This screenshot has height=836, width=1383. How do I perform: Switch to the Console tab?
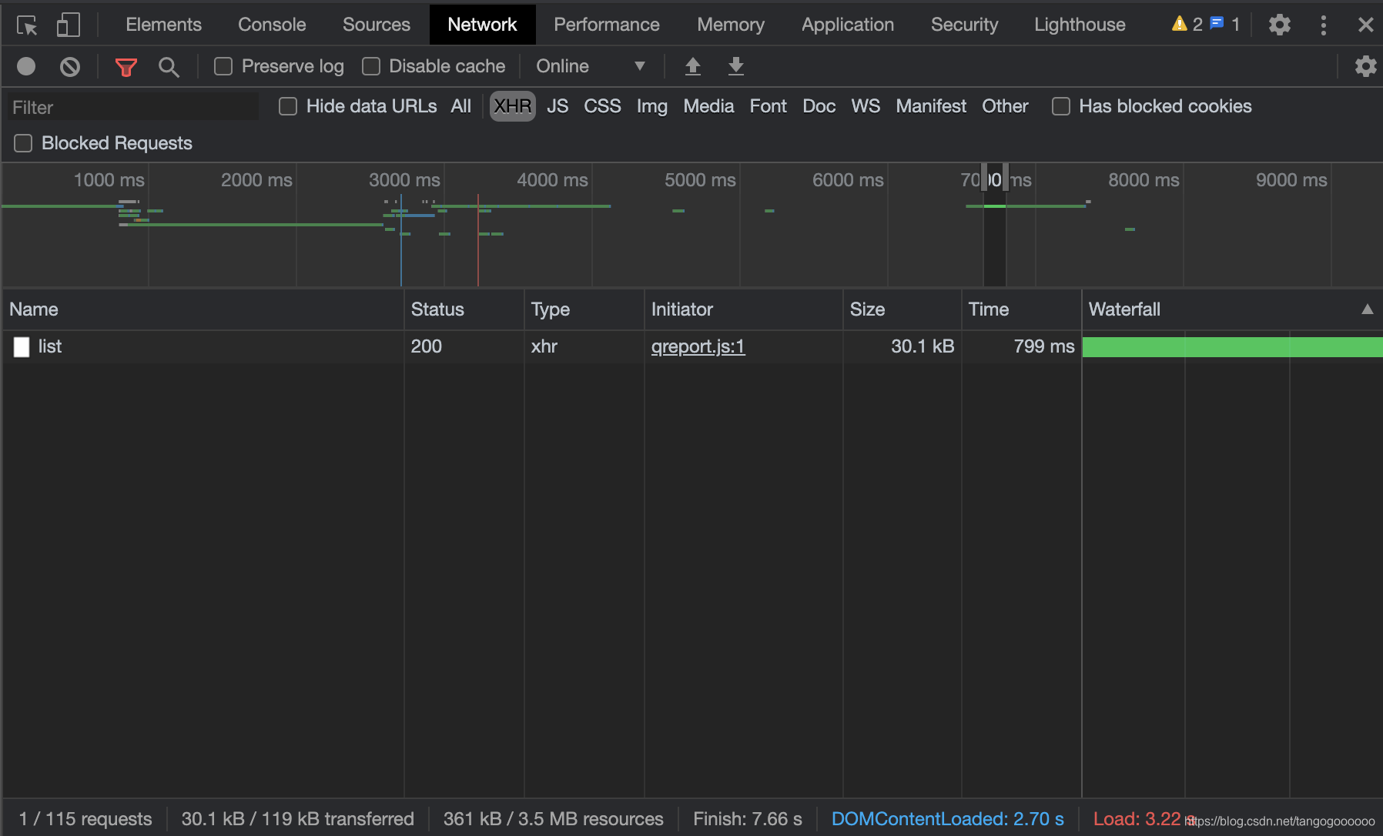(x=272, y=25)
